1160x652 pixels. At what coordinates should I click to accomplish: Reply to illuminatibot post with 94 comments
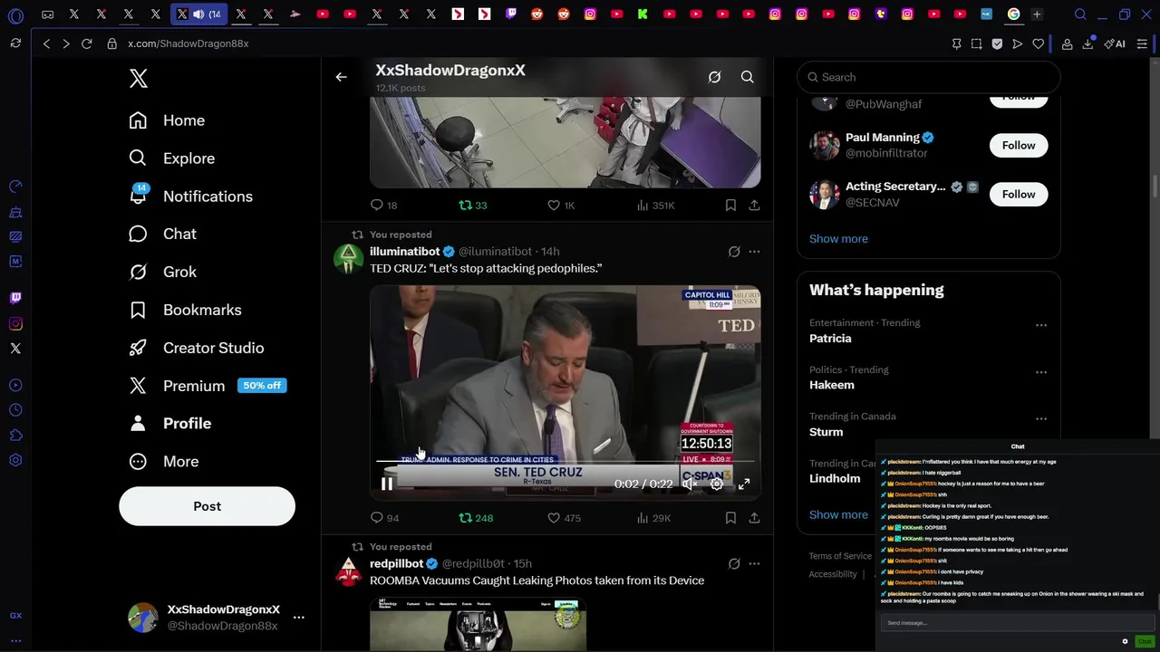point(385,518)
